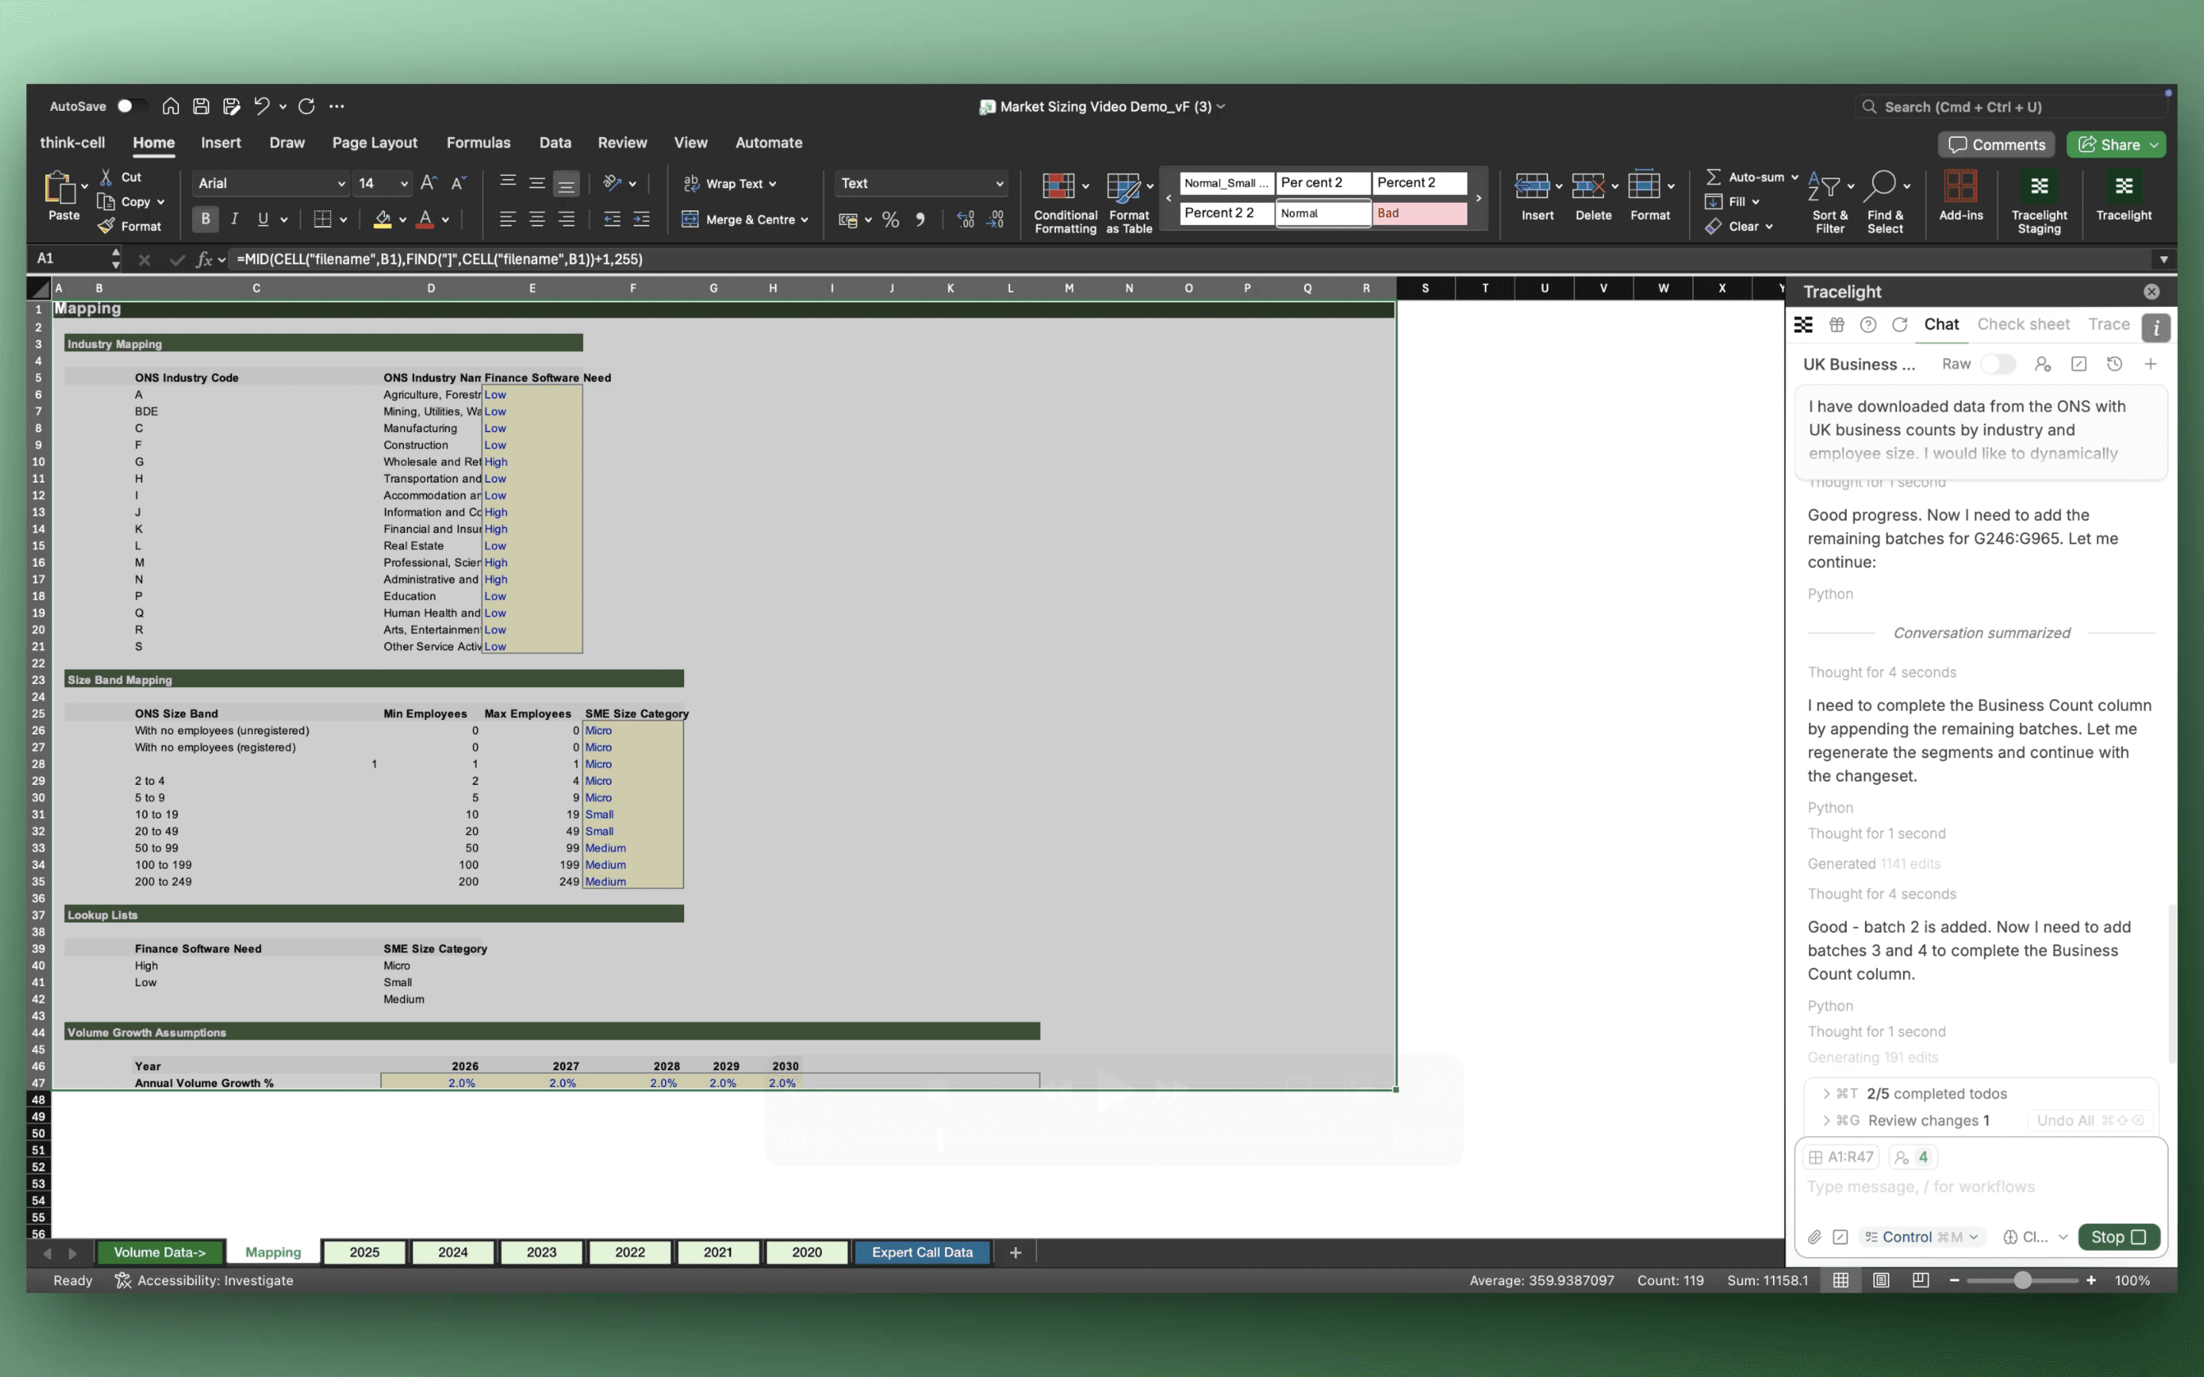Switch to the Expert Call Data sheet
Image resolution: width=2204 pixels, height=1377 pixels.
pyautogui.click(x=921, y=1252)
